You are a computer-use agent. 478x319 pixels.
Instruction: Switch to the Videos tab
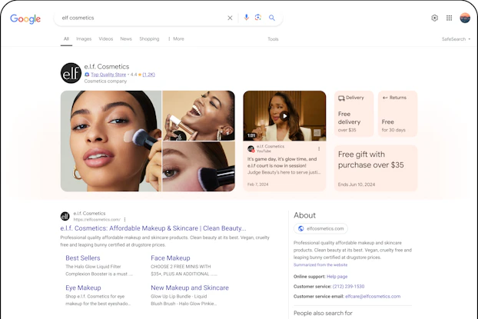[106, 38]
